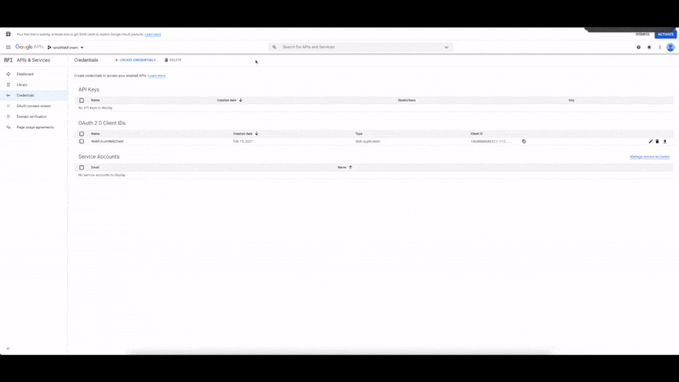Click the Library sidebar icon

[8, 85]
